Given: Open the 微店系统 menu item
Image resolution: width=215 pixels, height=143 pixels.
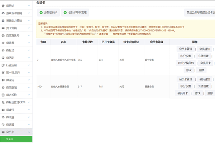Looking at the screenshot, I should [x=16, y=95].
